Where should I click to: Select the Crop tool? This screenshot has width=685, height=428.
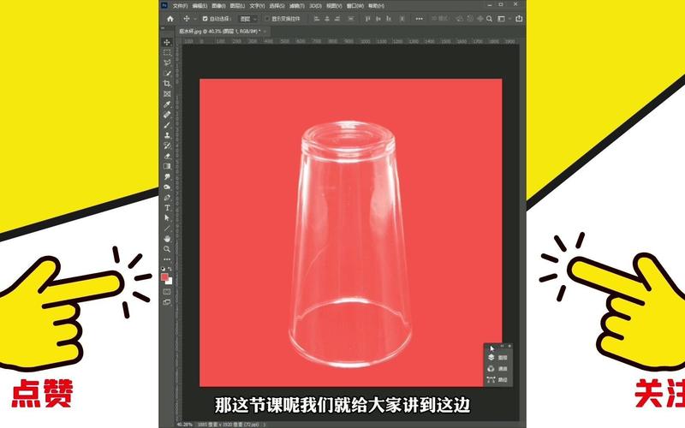[x=167, y=83]
